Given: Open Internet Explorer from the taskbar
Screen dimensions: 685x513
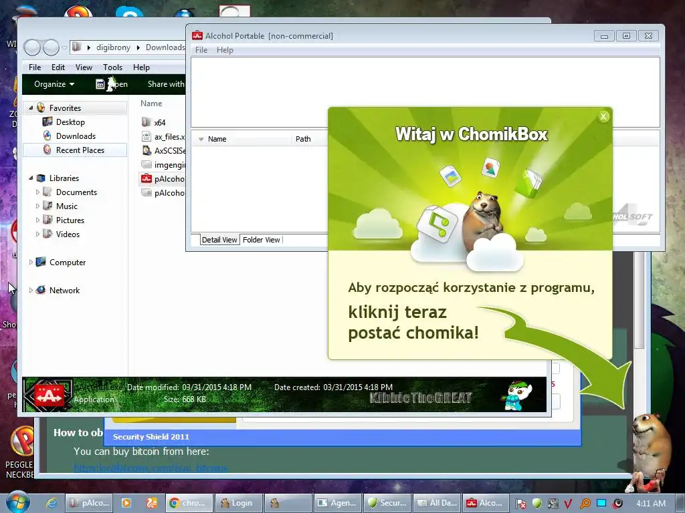Looking at the screenshot, I should pyautogui.click(x=52, y=503).
